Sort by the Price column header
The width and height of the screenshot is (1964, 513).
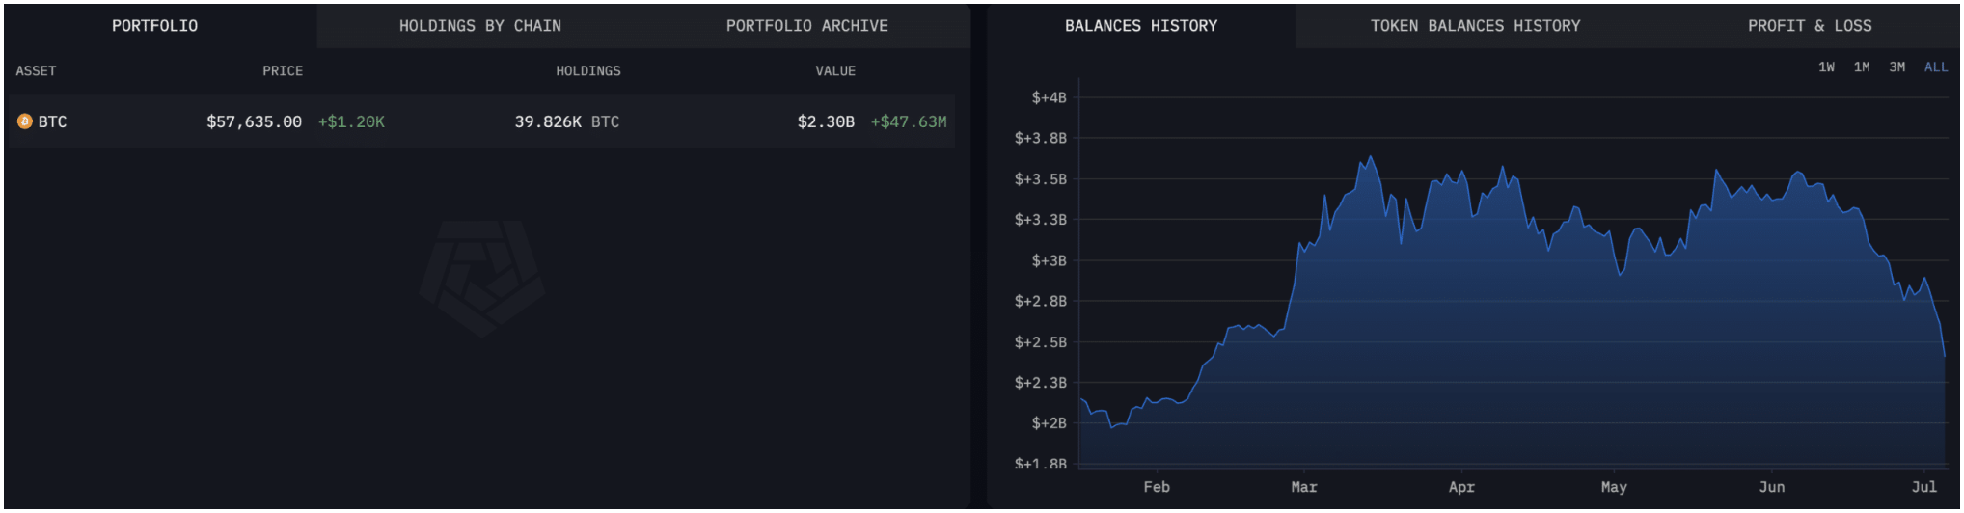point(283,71)
